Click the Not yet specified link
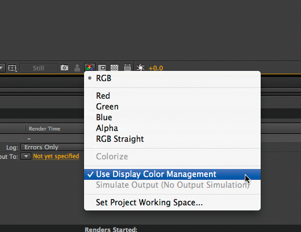Viewport: 301px width, 232px height. click(56, 156)
